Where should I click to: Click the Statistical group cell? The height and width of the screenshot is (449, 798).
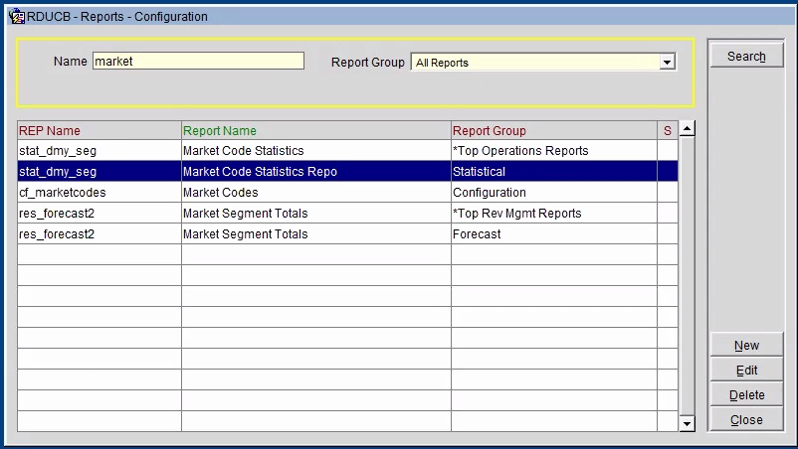pos(553,172)
